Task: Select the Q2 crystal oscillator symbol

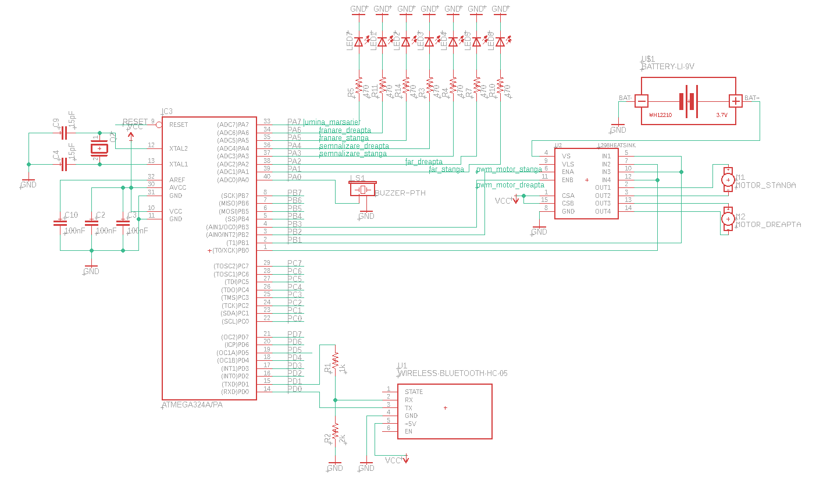Action: click(100, 148)
